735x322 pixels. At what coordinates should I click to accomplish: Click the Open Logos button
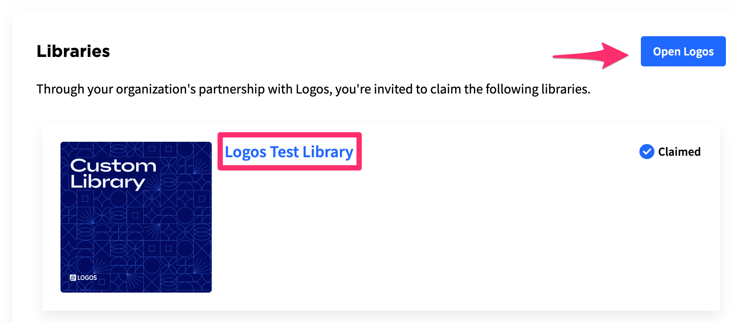(x=683, y=51)
